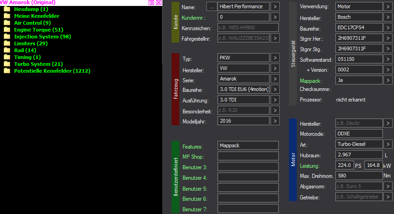
Task: Click the Motor Hersteller field z.B. Deutz
Action: [359, 123]
